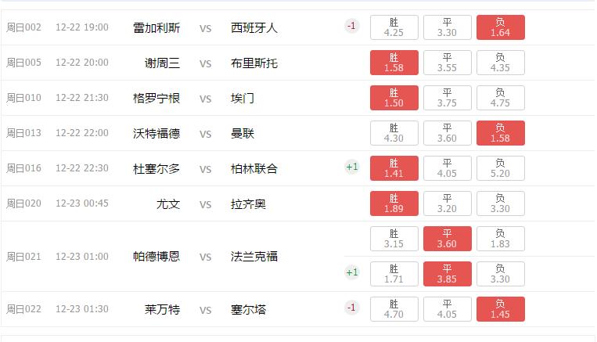Open the 尤文 team link
The width and height of the screenshot is (597, 342).
[168, 204]
